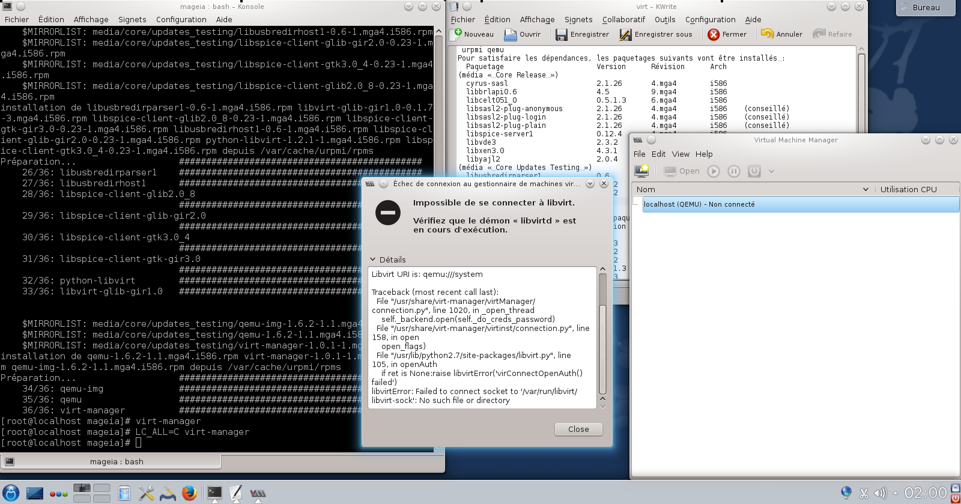Sort by the Nom column header

pos(752,189)
